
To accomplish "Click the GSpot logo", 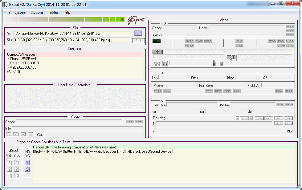I will (137, 20).
